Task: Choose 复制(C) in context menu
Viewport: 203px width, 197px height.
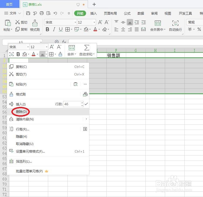Action: [x=48, y=67]
